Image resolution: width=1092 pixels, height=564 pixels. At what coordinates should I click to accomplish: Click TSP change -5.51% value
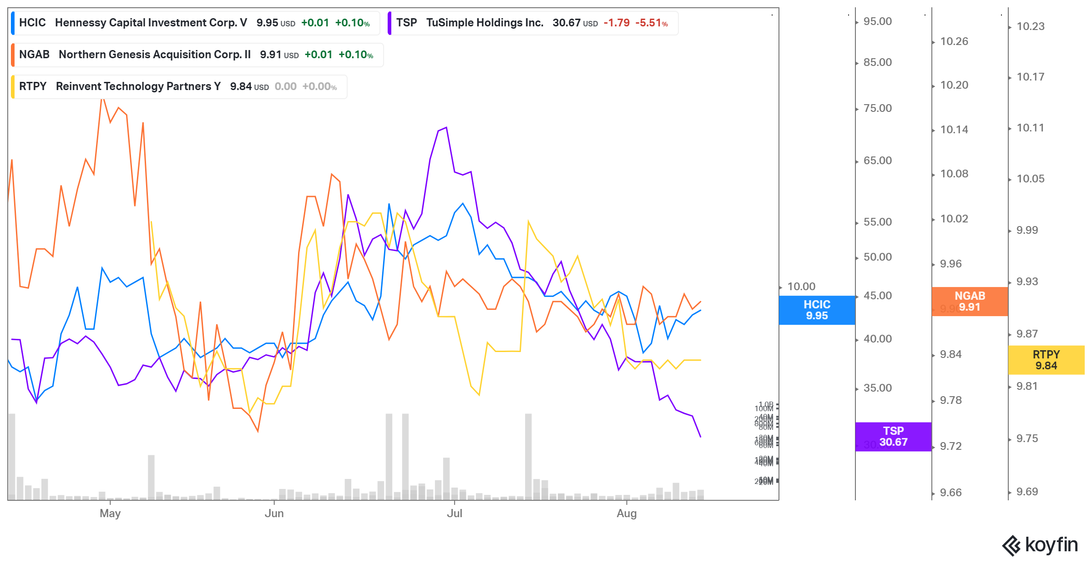point(652,23)
